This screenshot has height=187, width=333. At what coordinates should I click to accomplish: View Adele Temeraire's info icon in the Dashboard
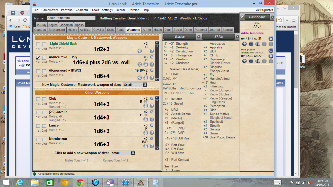[251, 44]
